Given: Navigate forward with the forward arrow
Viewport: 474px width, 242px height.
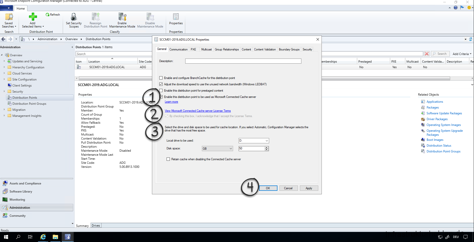Looking at the screenshot, I should 10,39.
